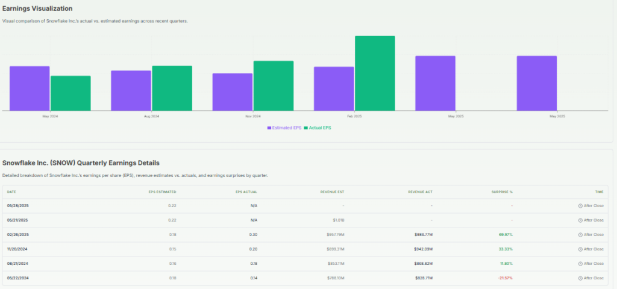Viewport: 617px width, 289px height.
Task: Click the clock icon in the 02/26/2025 row
Action: (x=580, y=234)
